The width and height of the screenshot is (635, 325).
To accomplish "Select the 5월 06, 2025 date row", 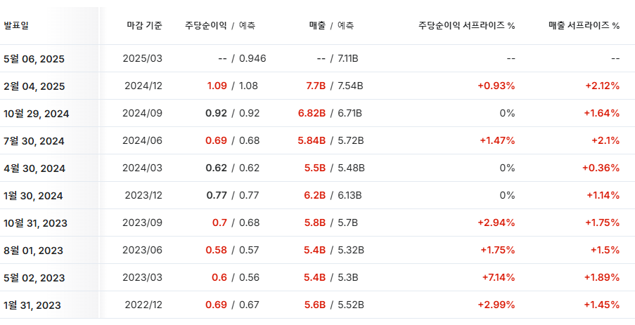I will pyautogui.click(x=34, y=59).
